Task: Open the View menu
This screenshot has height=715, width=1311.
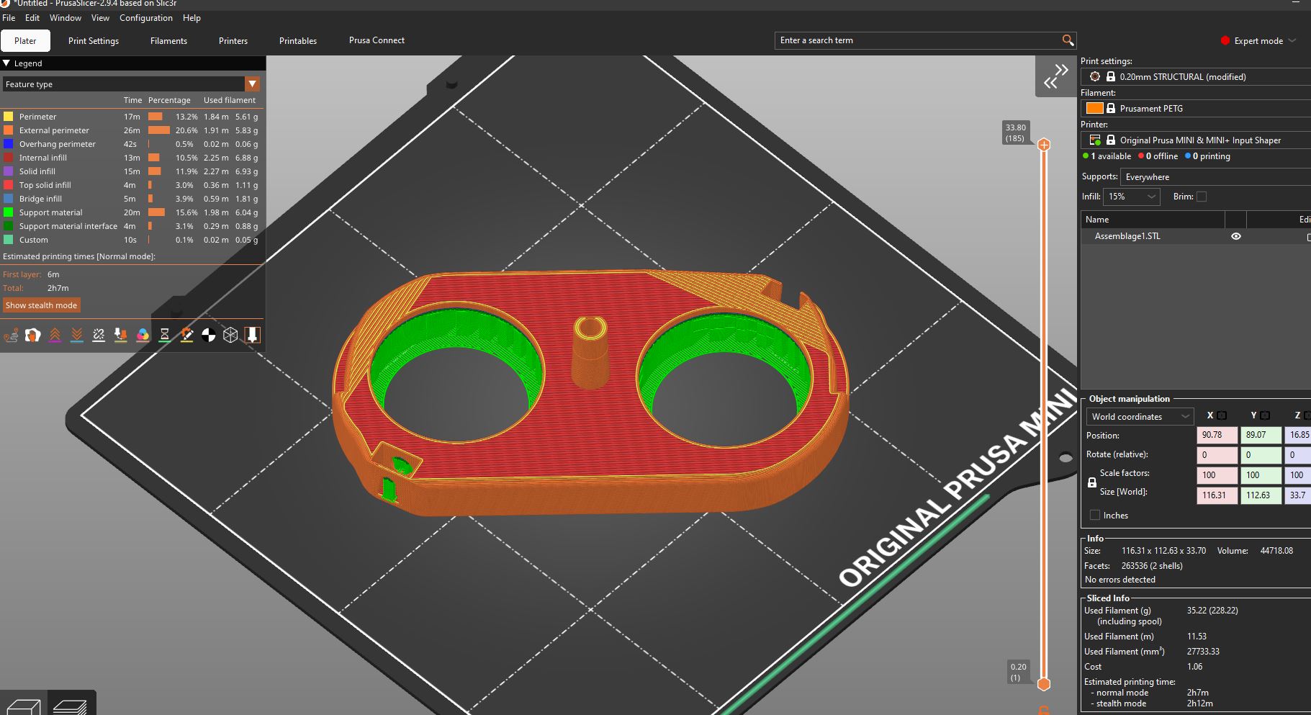Action: [100, 17]
